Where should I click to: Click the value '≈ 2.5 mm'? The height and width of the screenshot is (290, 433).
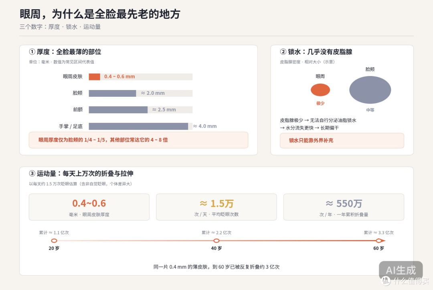pyautogui.click(x=164, y=110)
